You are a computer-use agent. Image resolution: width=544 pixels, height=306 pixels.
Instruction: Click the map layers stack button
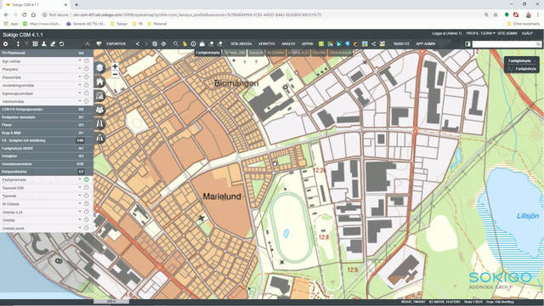[x=100, y=68]
